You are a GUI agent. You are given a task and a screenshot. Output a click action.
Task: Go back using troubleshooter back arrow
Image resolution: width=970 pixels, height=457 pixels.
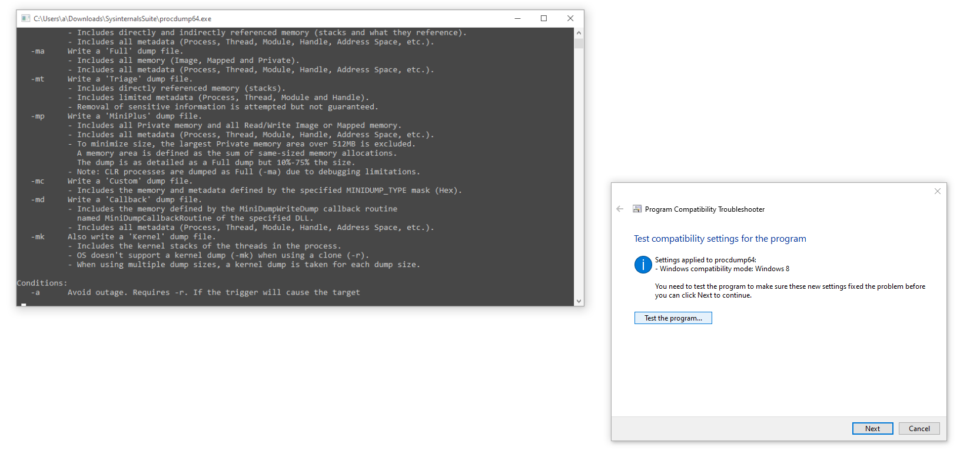pyautogui.click(x=620, y=209)
